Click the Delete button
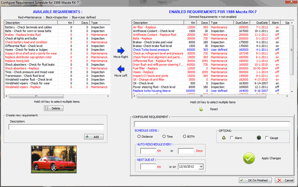The width and height of the screenshot is (298, 187). click(x=53, y=108)
